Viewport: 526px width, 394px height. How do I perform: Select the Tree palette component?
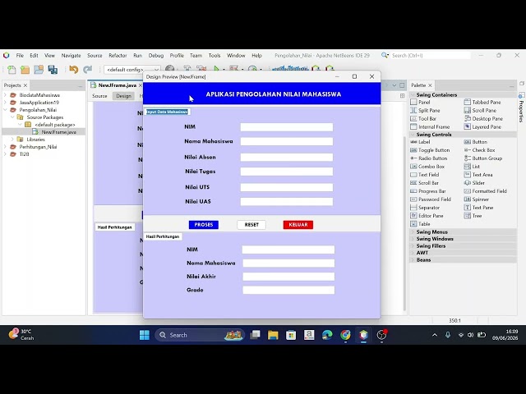(473, 216)
